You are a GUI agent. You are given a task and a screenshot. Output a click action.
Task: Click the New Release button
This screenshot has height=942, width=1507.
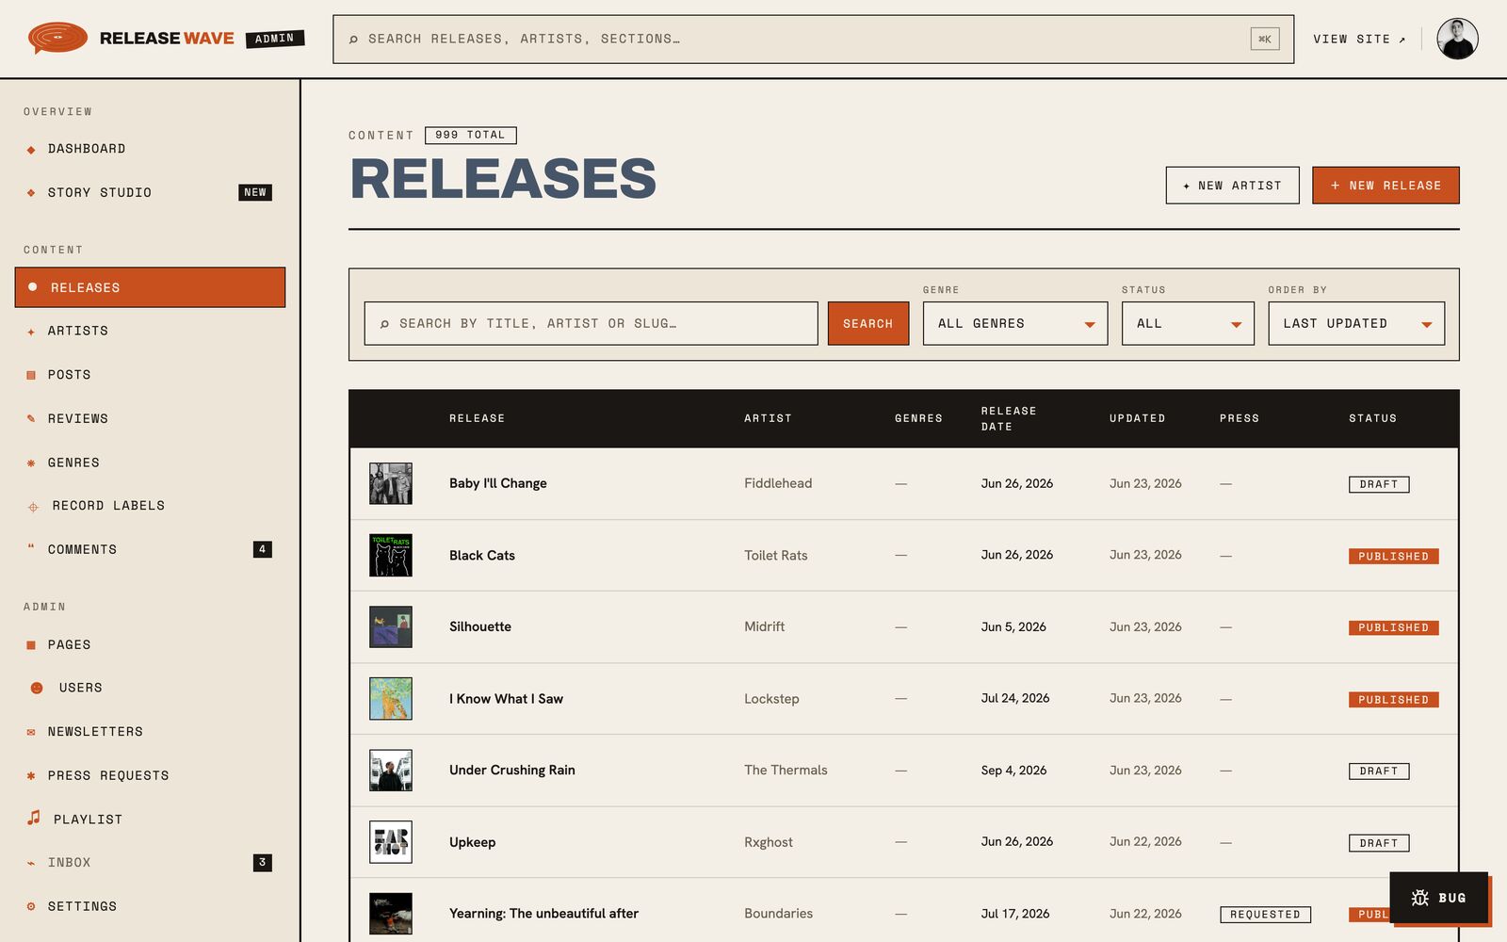point(1385,186)
